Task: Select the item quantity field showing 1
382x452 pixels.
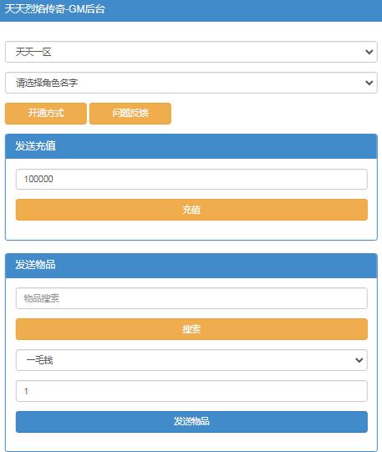Action: 191,391
